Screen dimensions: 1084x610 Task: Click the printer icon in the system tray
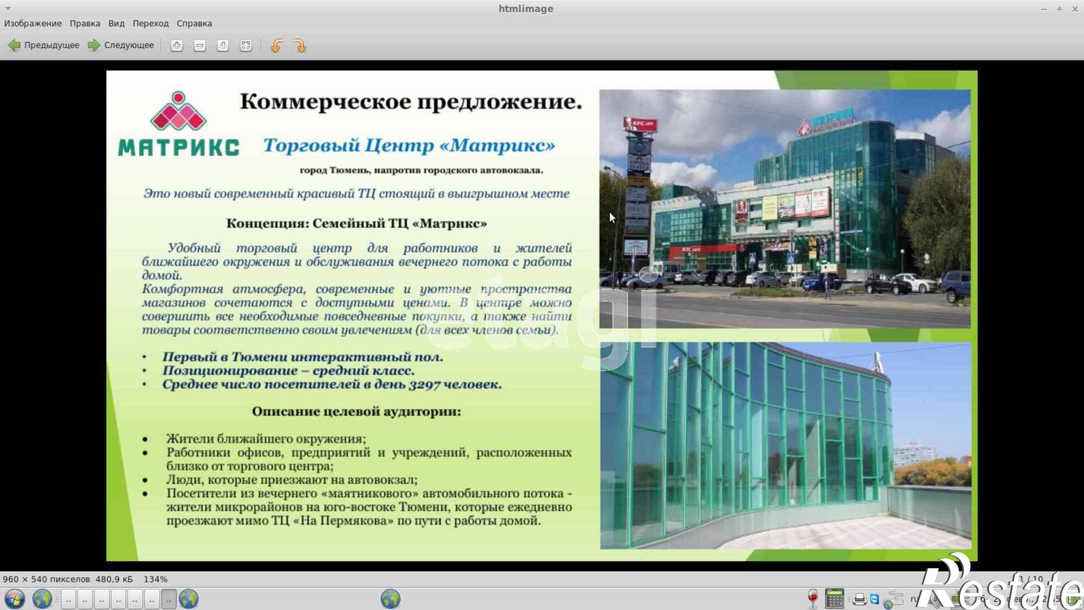859,599
